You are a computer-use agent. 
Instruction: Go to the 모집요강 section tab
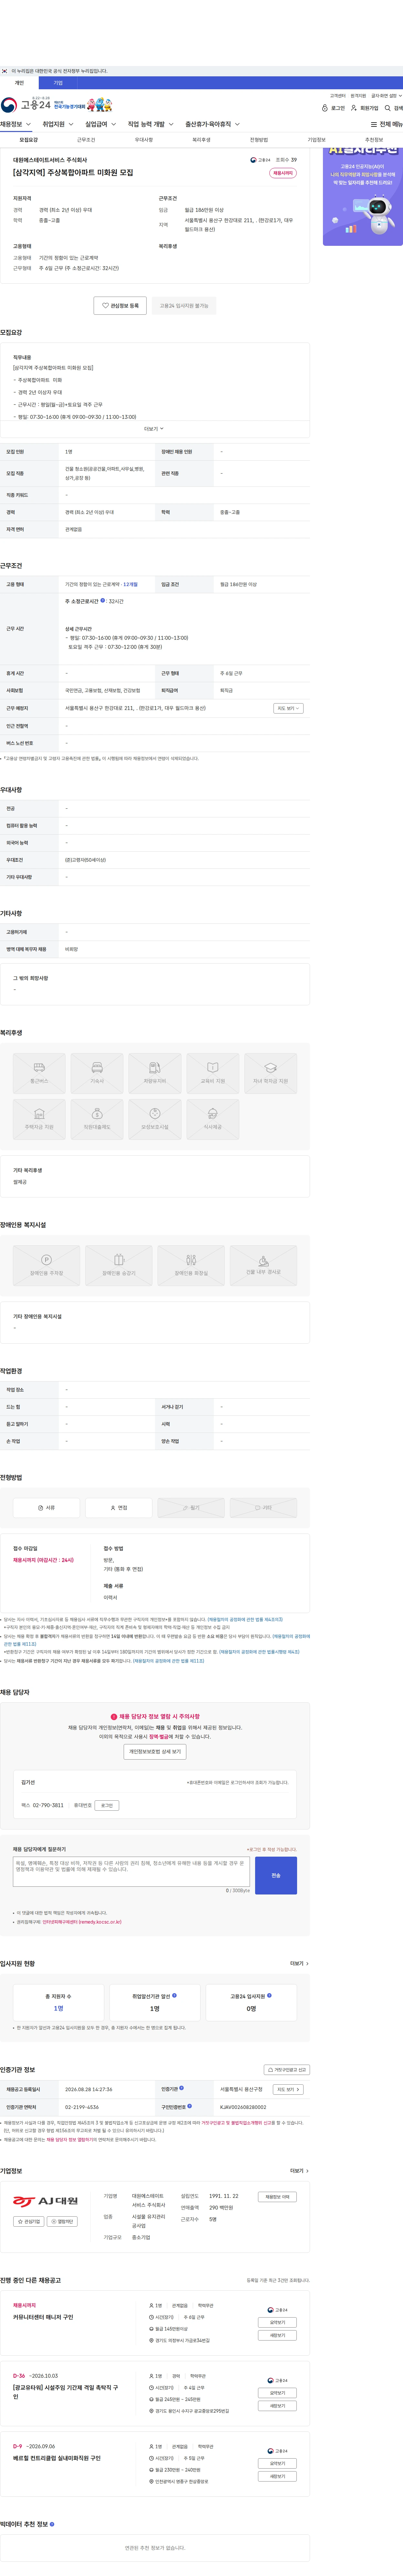click(x=29, y=140)
